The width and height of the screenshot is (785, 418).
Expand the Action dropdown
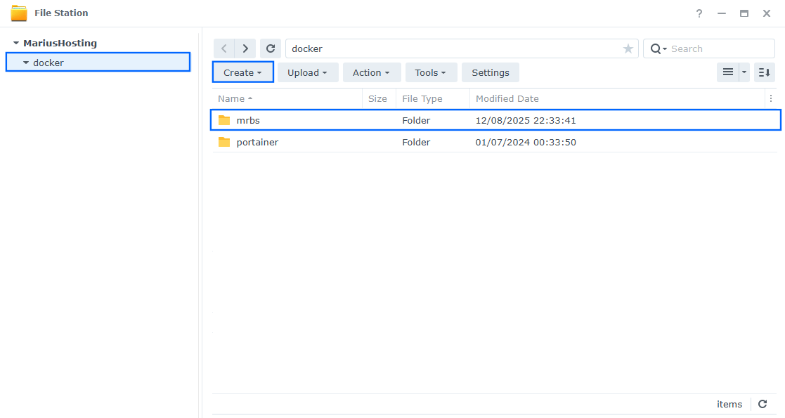(x=371, y=72)
